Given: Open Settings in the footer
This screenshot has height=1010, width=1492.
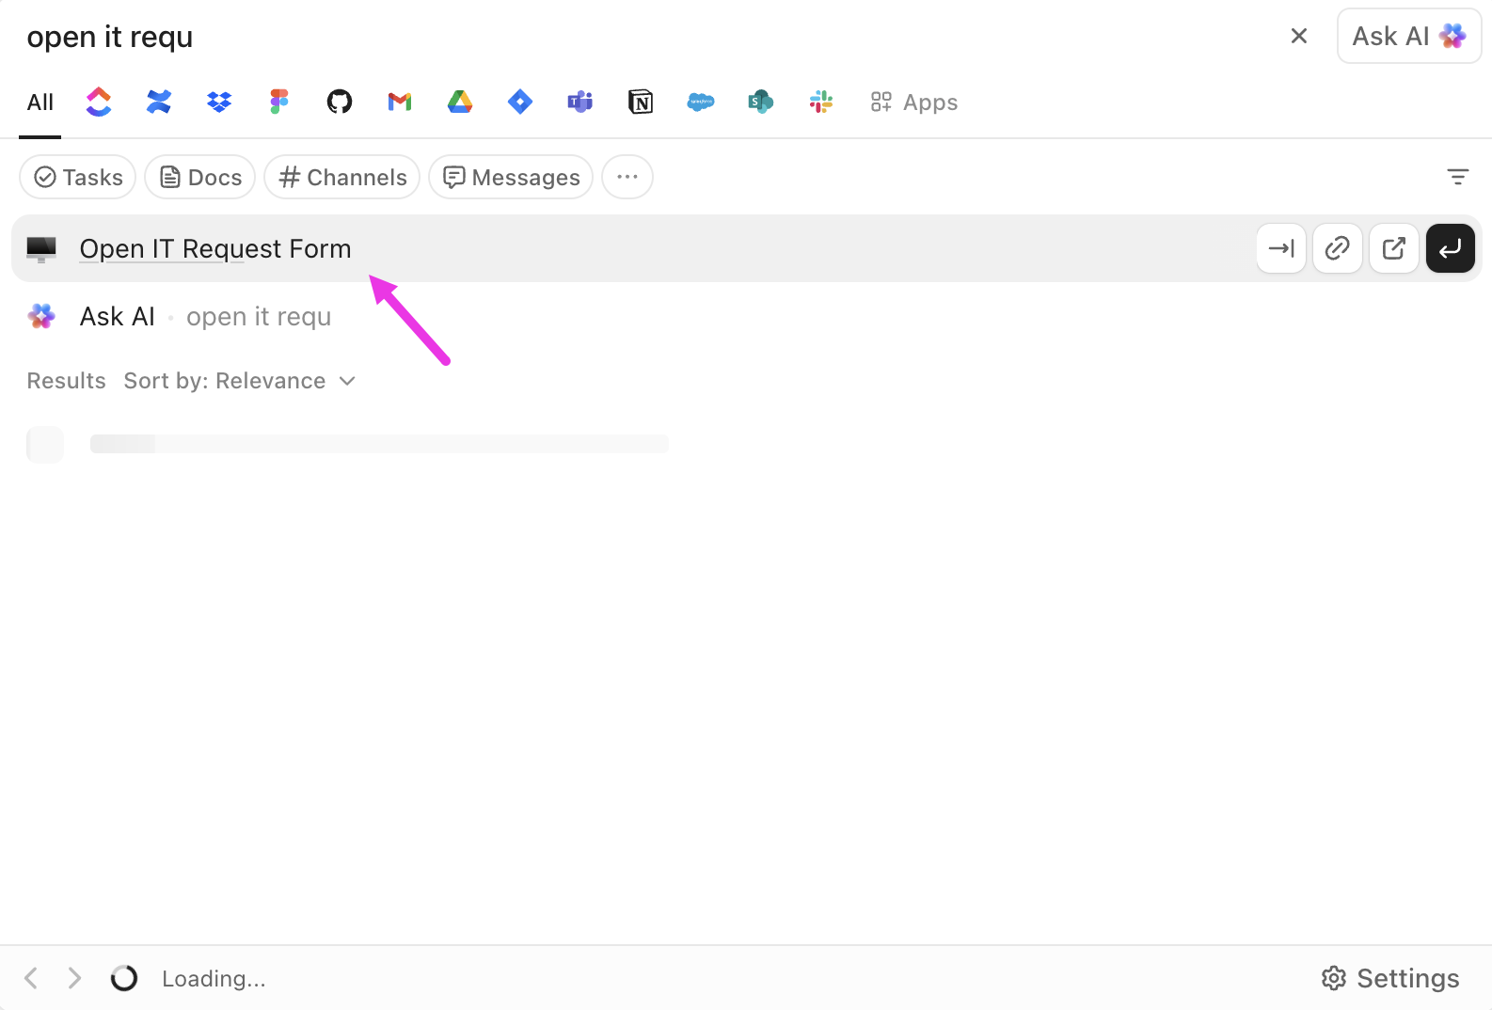Looking at the screenshot, I should click(x=1390, y=978).
